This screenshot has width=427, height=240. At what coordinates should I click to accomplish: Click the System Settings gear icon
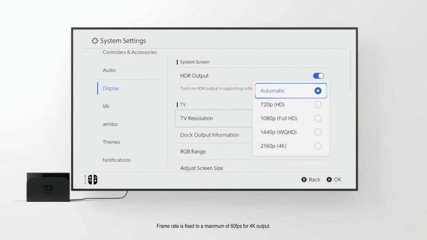tap(94, 41)
